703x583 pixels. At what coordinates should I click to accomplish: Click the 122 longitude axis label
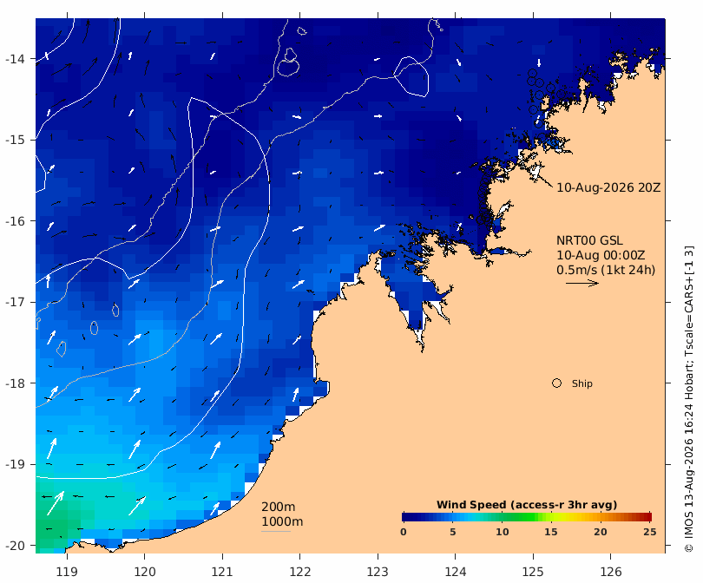coord(300,572)
